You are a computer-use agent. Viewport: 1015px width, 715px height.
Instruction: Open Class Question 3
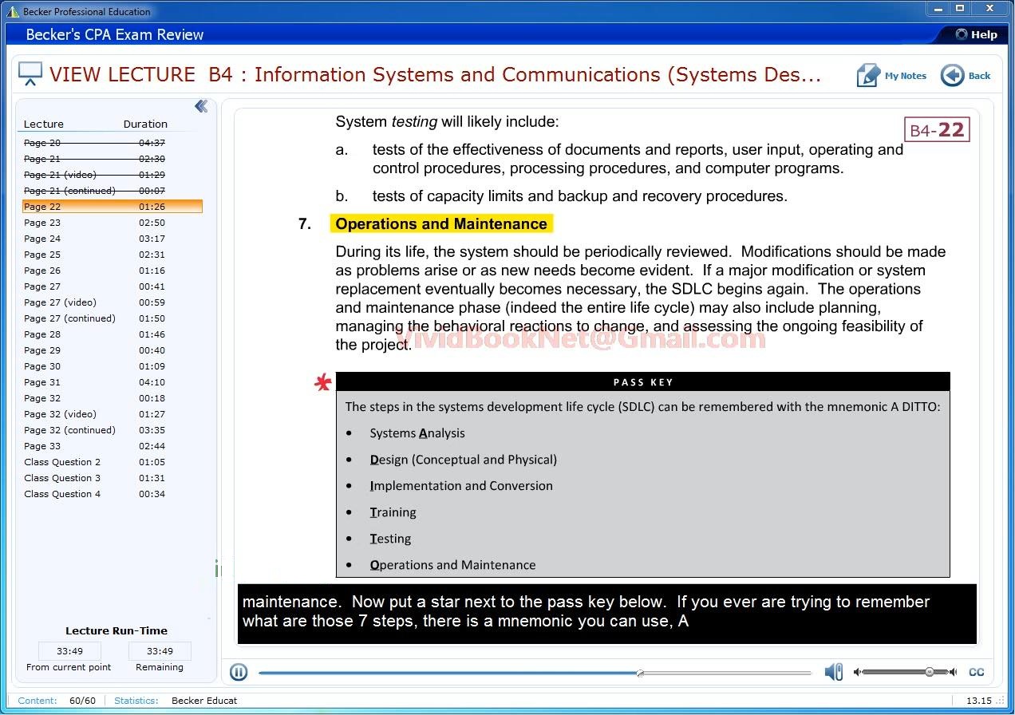click(x=112, y=478)
